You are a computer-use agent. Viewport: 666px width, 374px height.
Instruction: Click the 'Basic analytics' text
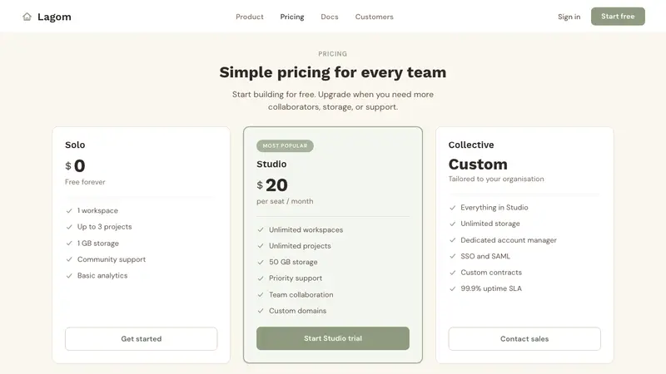coord(102,276)
